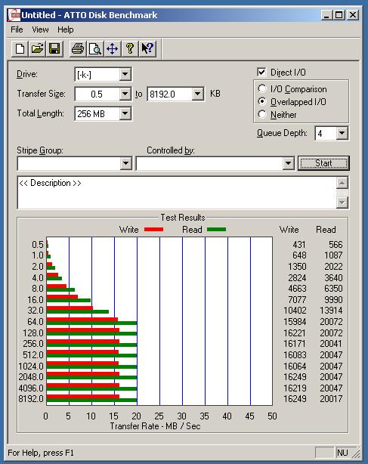The height and width of the screenshot is (464, 368).
Task: Open the View menu
Action: point(40,29)
